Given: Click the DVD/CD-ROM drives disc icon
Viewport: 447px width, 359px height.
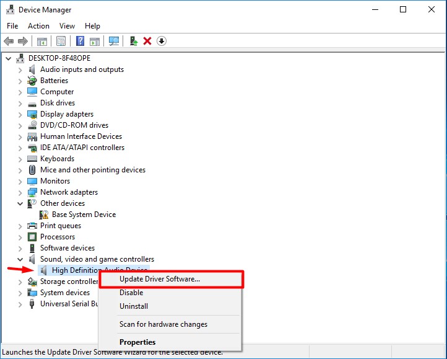Looking at the screenshot, I should 32,125.
